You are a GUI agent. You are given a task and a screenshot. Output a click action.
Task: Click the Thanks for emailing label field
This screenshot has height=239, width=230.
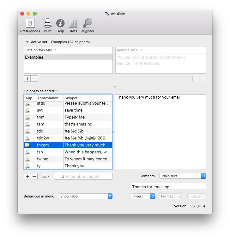coord(168,187)
